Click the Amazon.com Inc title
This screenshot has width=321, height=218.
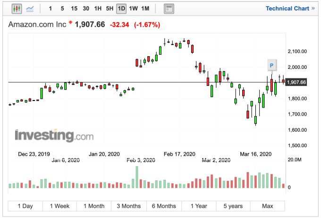tap(37, 25)
